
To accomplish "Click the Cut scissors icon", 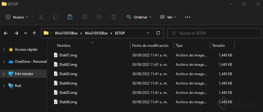I will (x=41, y=17).
